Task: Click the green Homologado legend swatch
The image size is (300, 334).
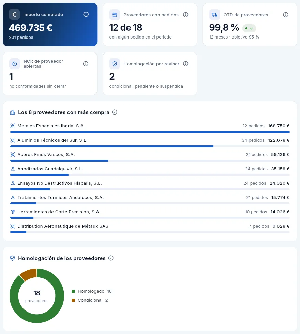Action: (73, 291)
